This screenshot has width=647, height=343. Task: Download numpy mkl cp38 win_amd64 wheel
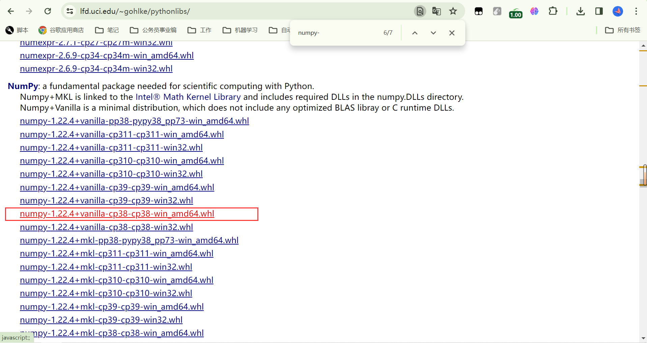tap(112, 333)
